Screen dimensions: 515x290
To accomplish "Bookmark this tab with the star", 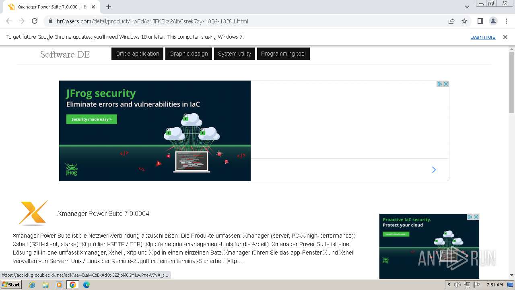I will [464, 21].
